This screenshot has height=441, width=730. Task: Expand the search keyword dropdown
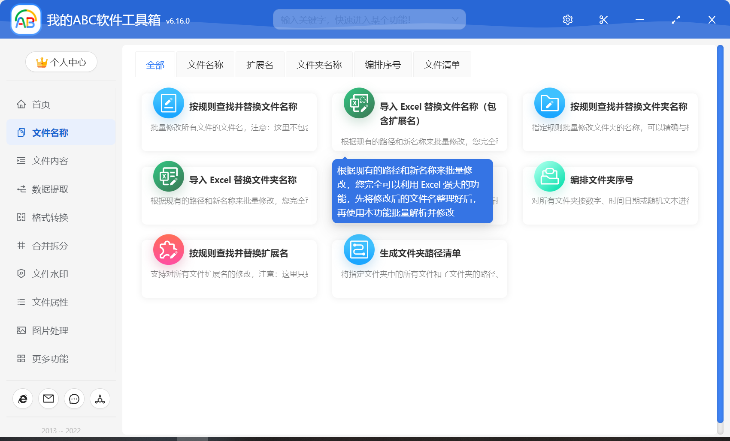click(x=455, y=19)
